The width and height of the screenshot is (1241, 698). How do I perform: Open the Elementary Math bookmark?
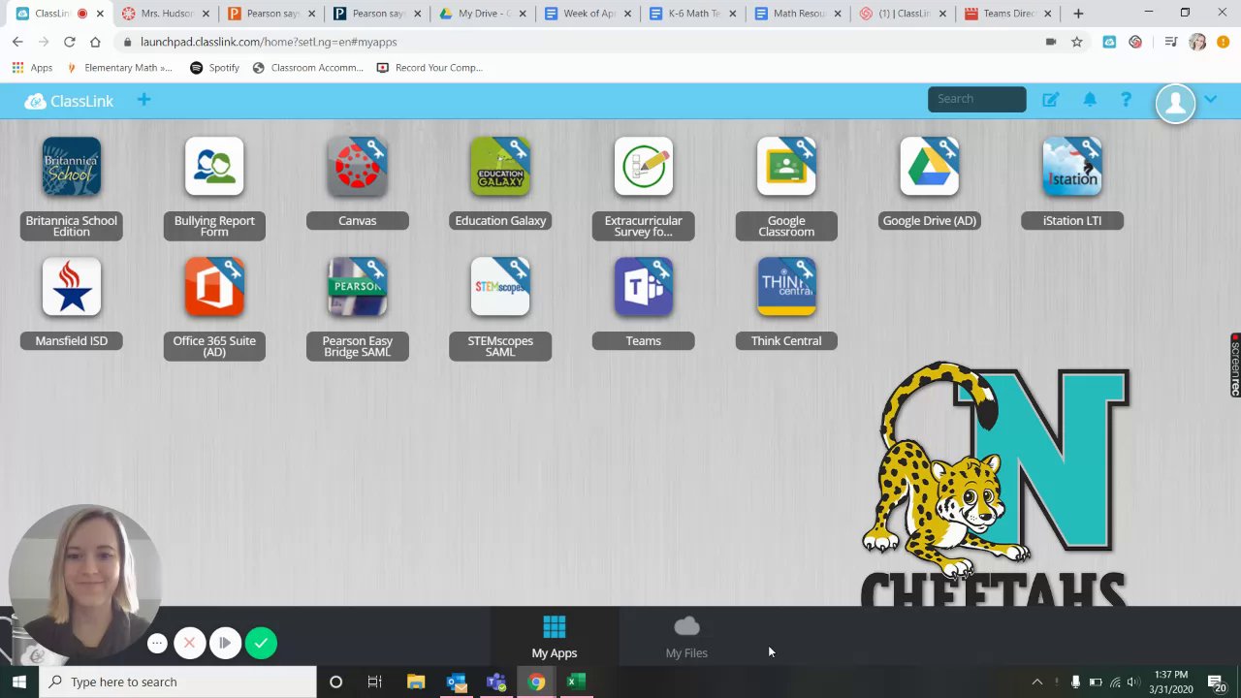click(119, 68)
